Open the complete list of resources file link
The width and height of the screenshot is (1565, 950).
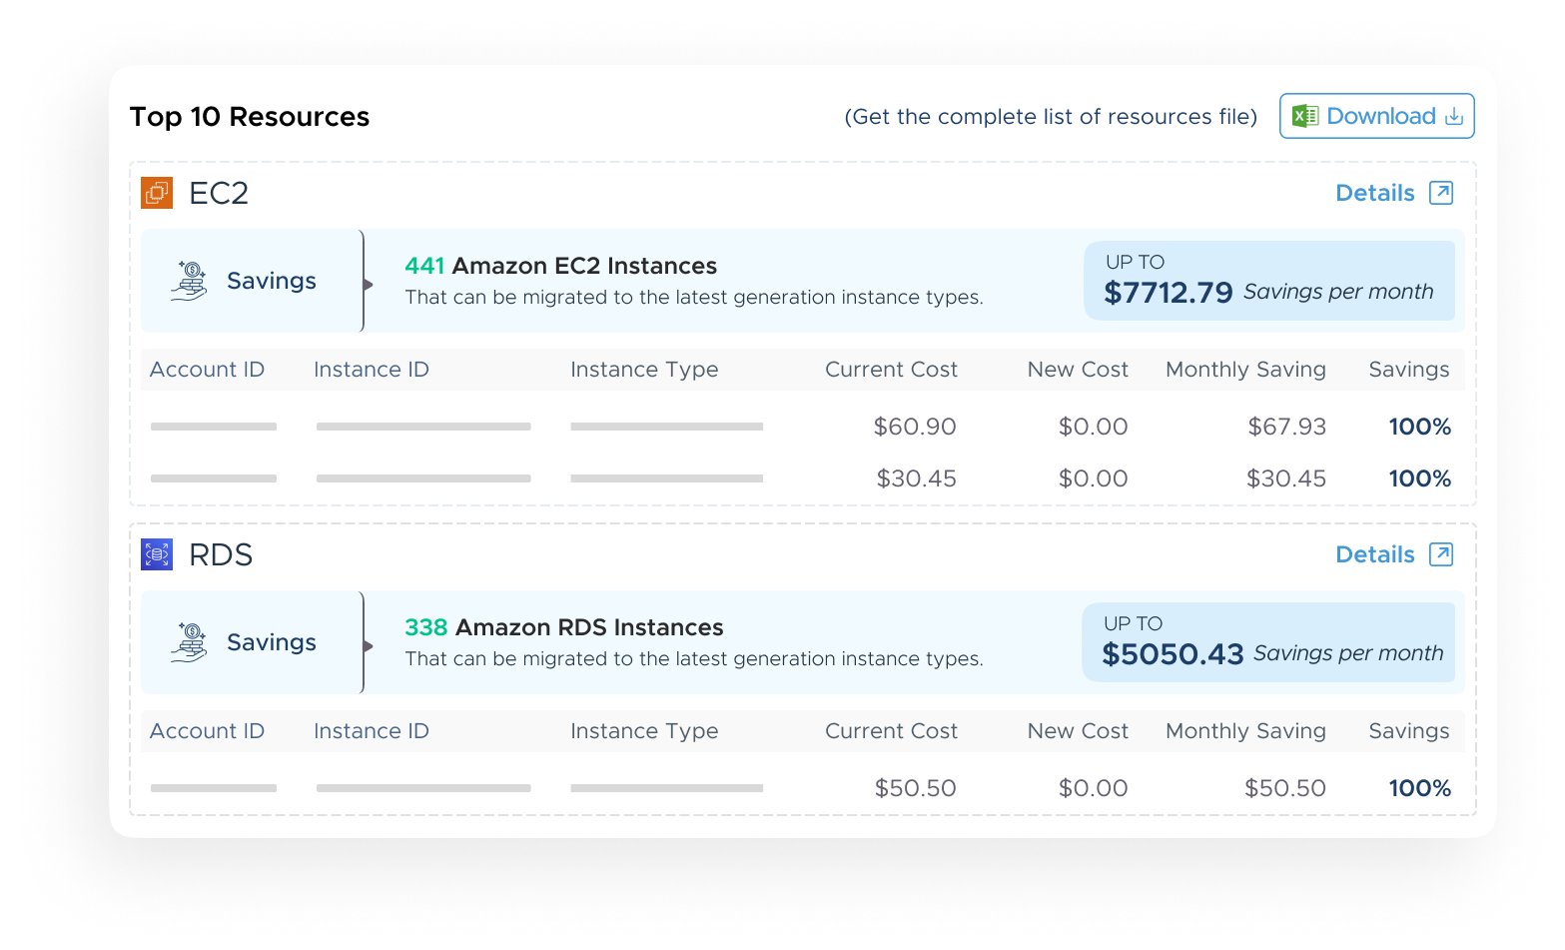pos(1051,116)
